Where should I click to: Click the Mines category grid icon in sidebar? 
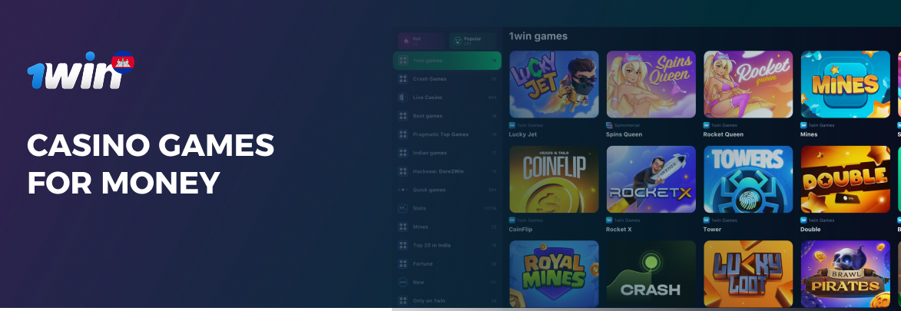click(x=402, y=227)
